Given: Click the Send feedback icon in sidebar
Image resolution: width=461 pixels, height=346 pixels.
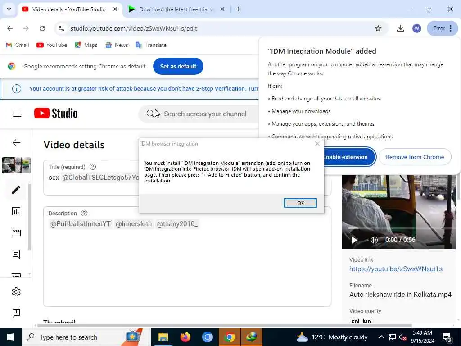Looking at the screenshot, I should [16, 313].
